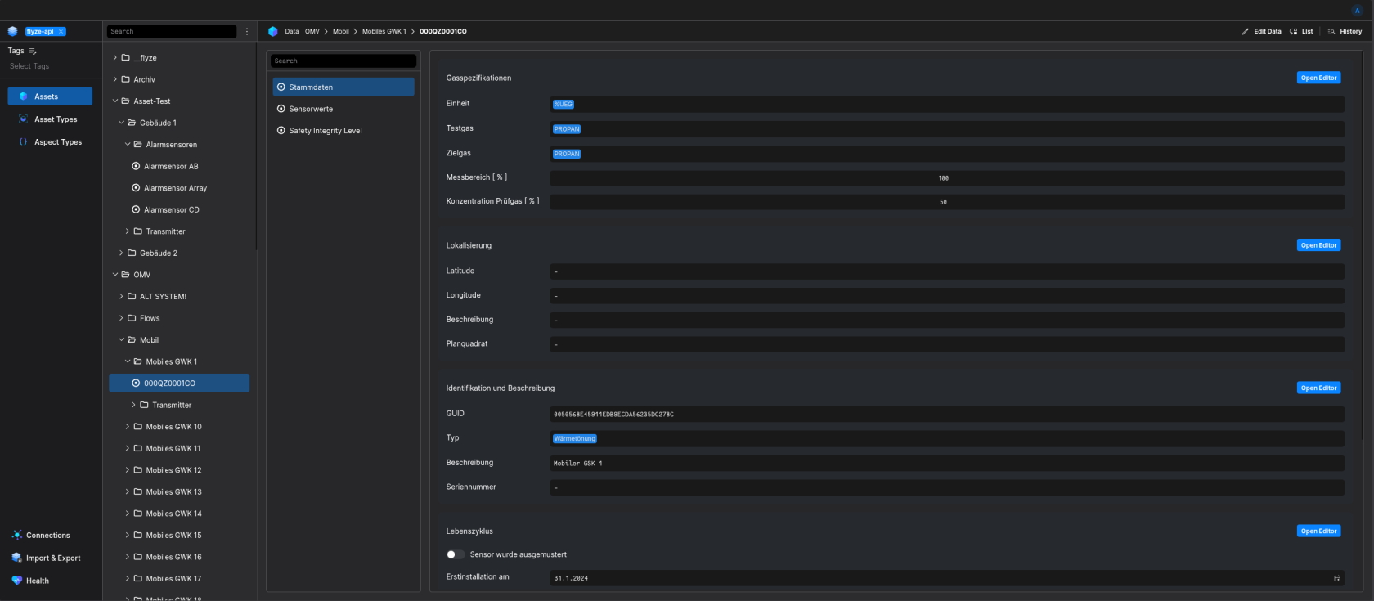Viewport: 1374px width, 601px height.
Task: Open Editor for Gasspezifikationen section
Action: click(x=1318, y=78)
